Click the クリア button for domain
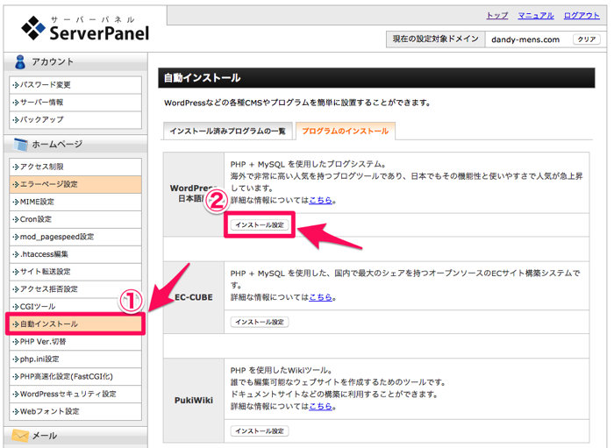The image size is (614, 448). point(587,39)
